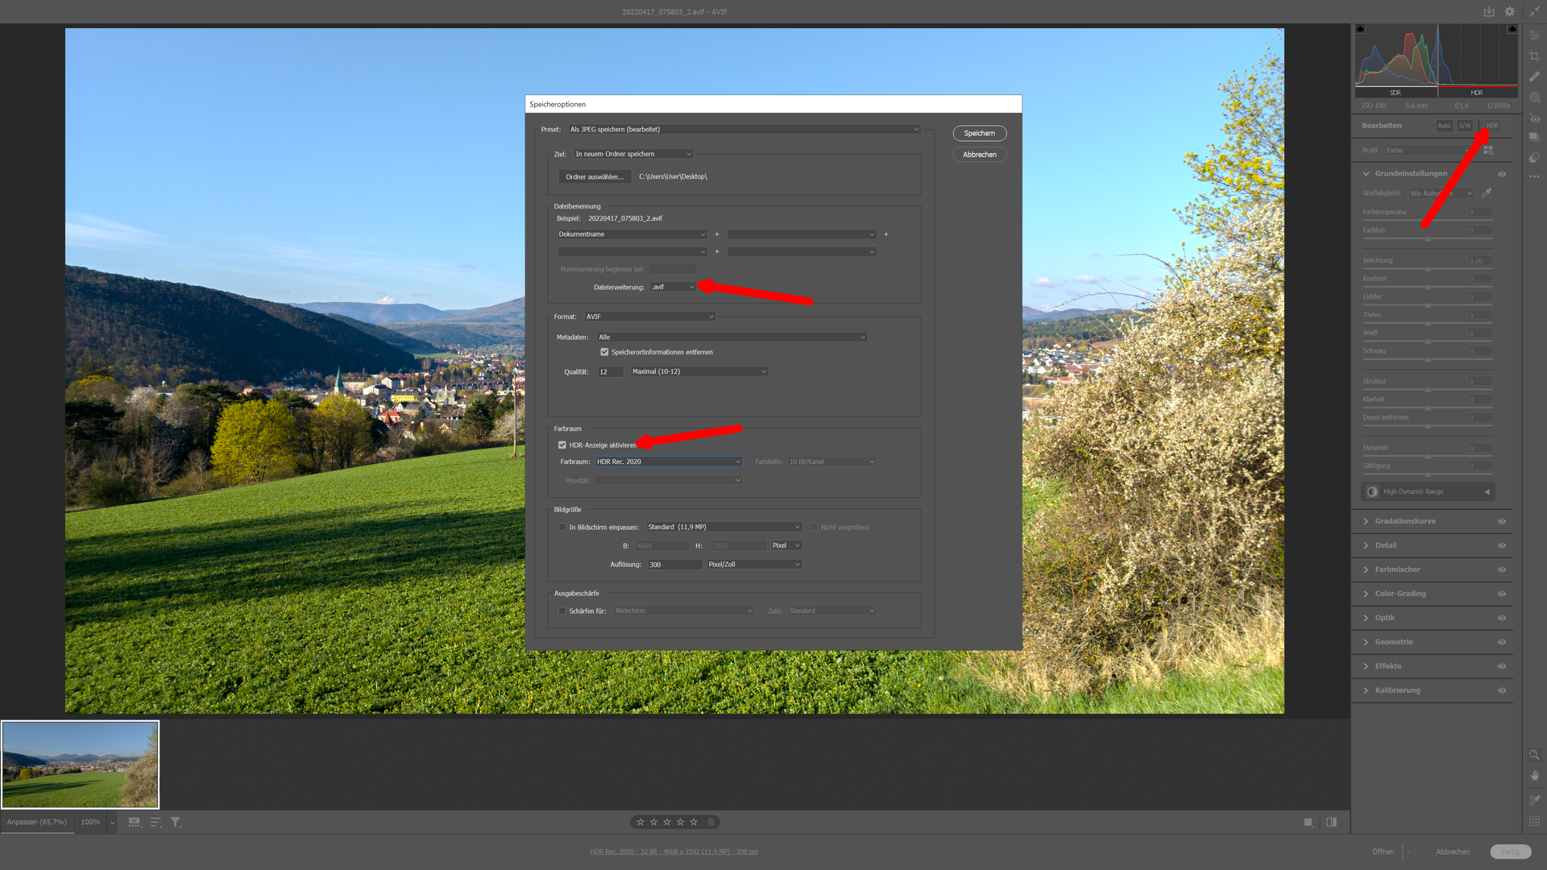Select the filmstrip image thumbnail
The height and width of the screenshot is (870, 1547).
click(x=81, y=764)
